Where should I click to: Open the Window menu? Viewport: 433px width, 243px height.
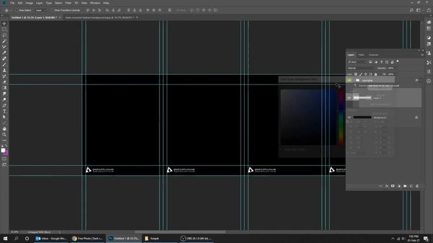click(x=95, y=3)
